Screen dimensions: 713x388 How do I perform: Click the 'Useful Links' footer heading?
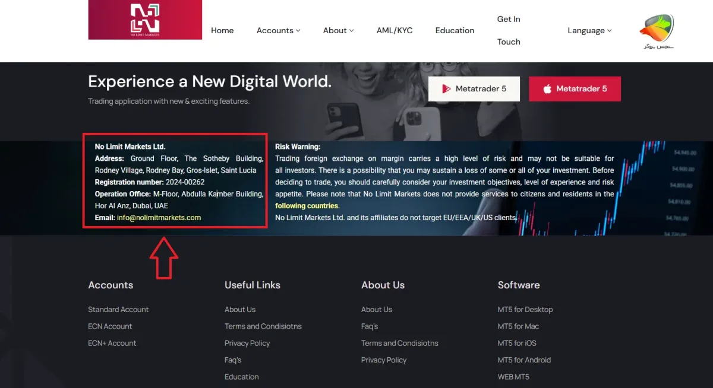253,285
